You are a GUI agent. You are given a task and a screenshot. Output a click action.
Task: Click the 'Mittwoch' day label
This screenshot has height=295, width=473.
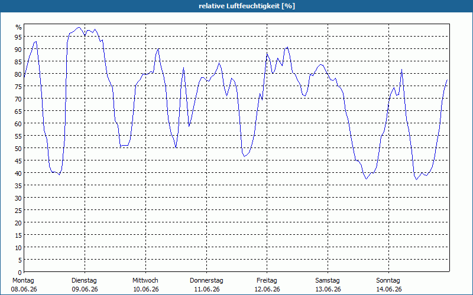pyautogui.click(x=145, y=280)
